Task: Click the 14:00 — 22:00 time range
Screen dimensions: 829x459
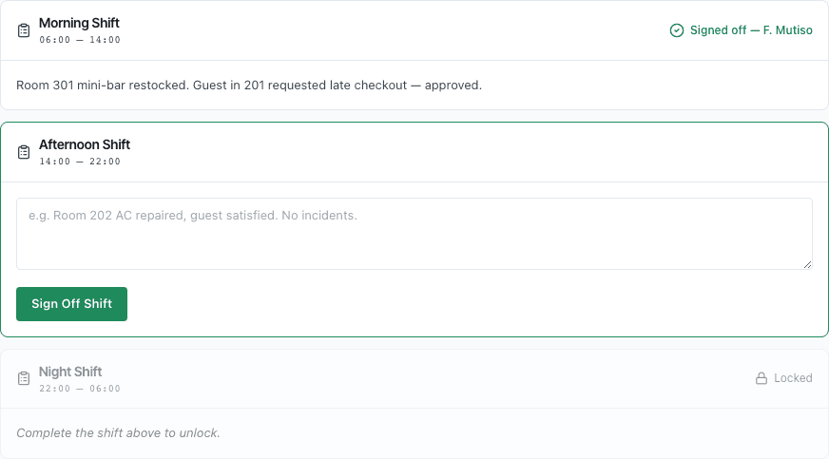Action: coord(80,162)
